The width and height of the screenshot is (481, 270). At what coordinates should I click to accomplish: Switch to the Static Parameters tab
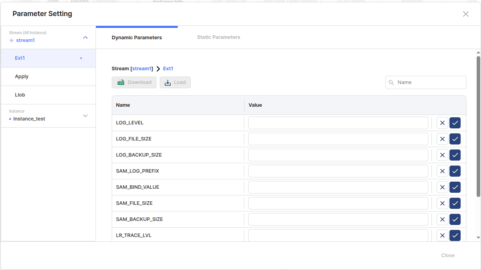tap(218, 37)
